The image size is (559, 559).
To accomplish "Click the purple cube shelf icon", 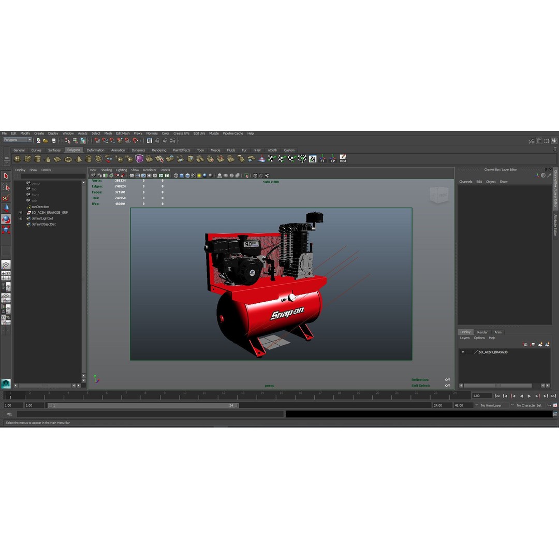I will coord(139,159).
